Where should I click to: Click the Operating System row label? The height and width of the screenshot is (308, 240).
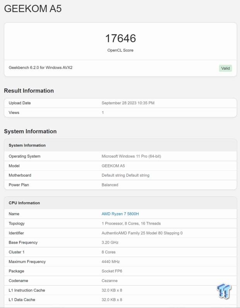tap(24, 157)
